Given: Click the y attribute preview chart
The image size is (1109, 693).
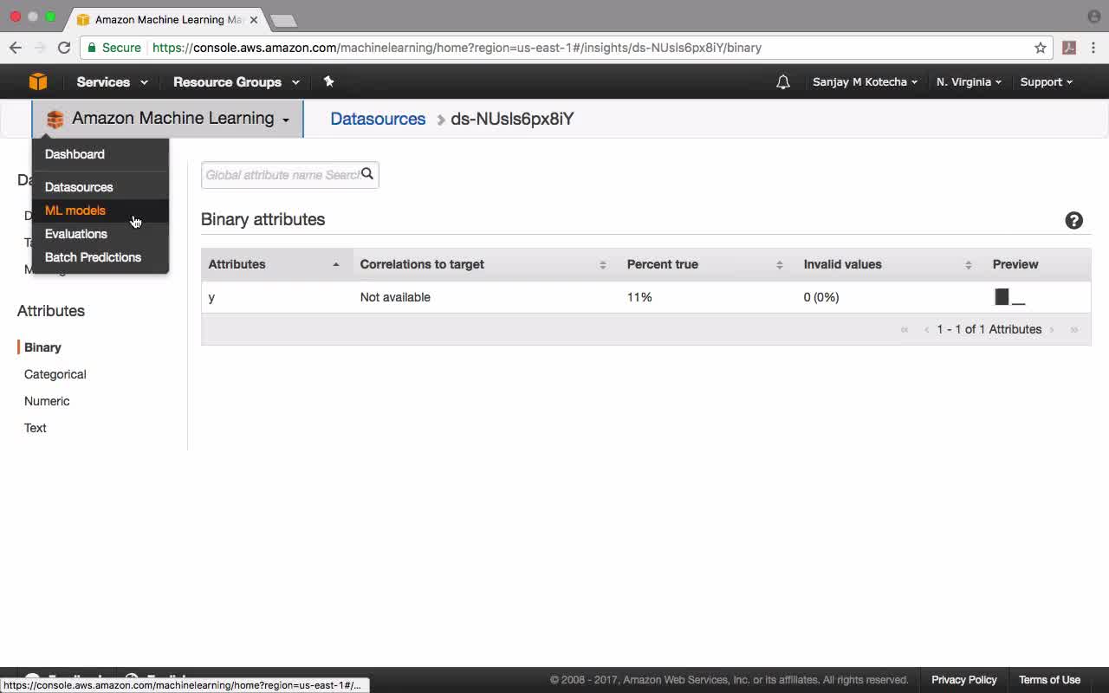Looking at the screenshot, I should coord(1009,297).
